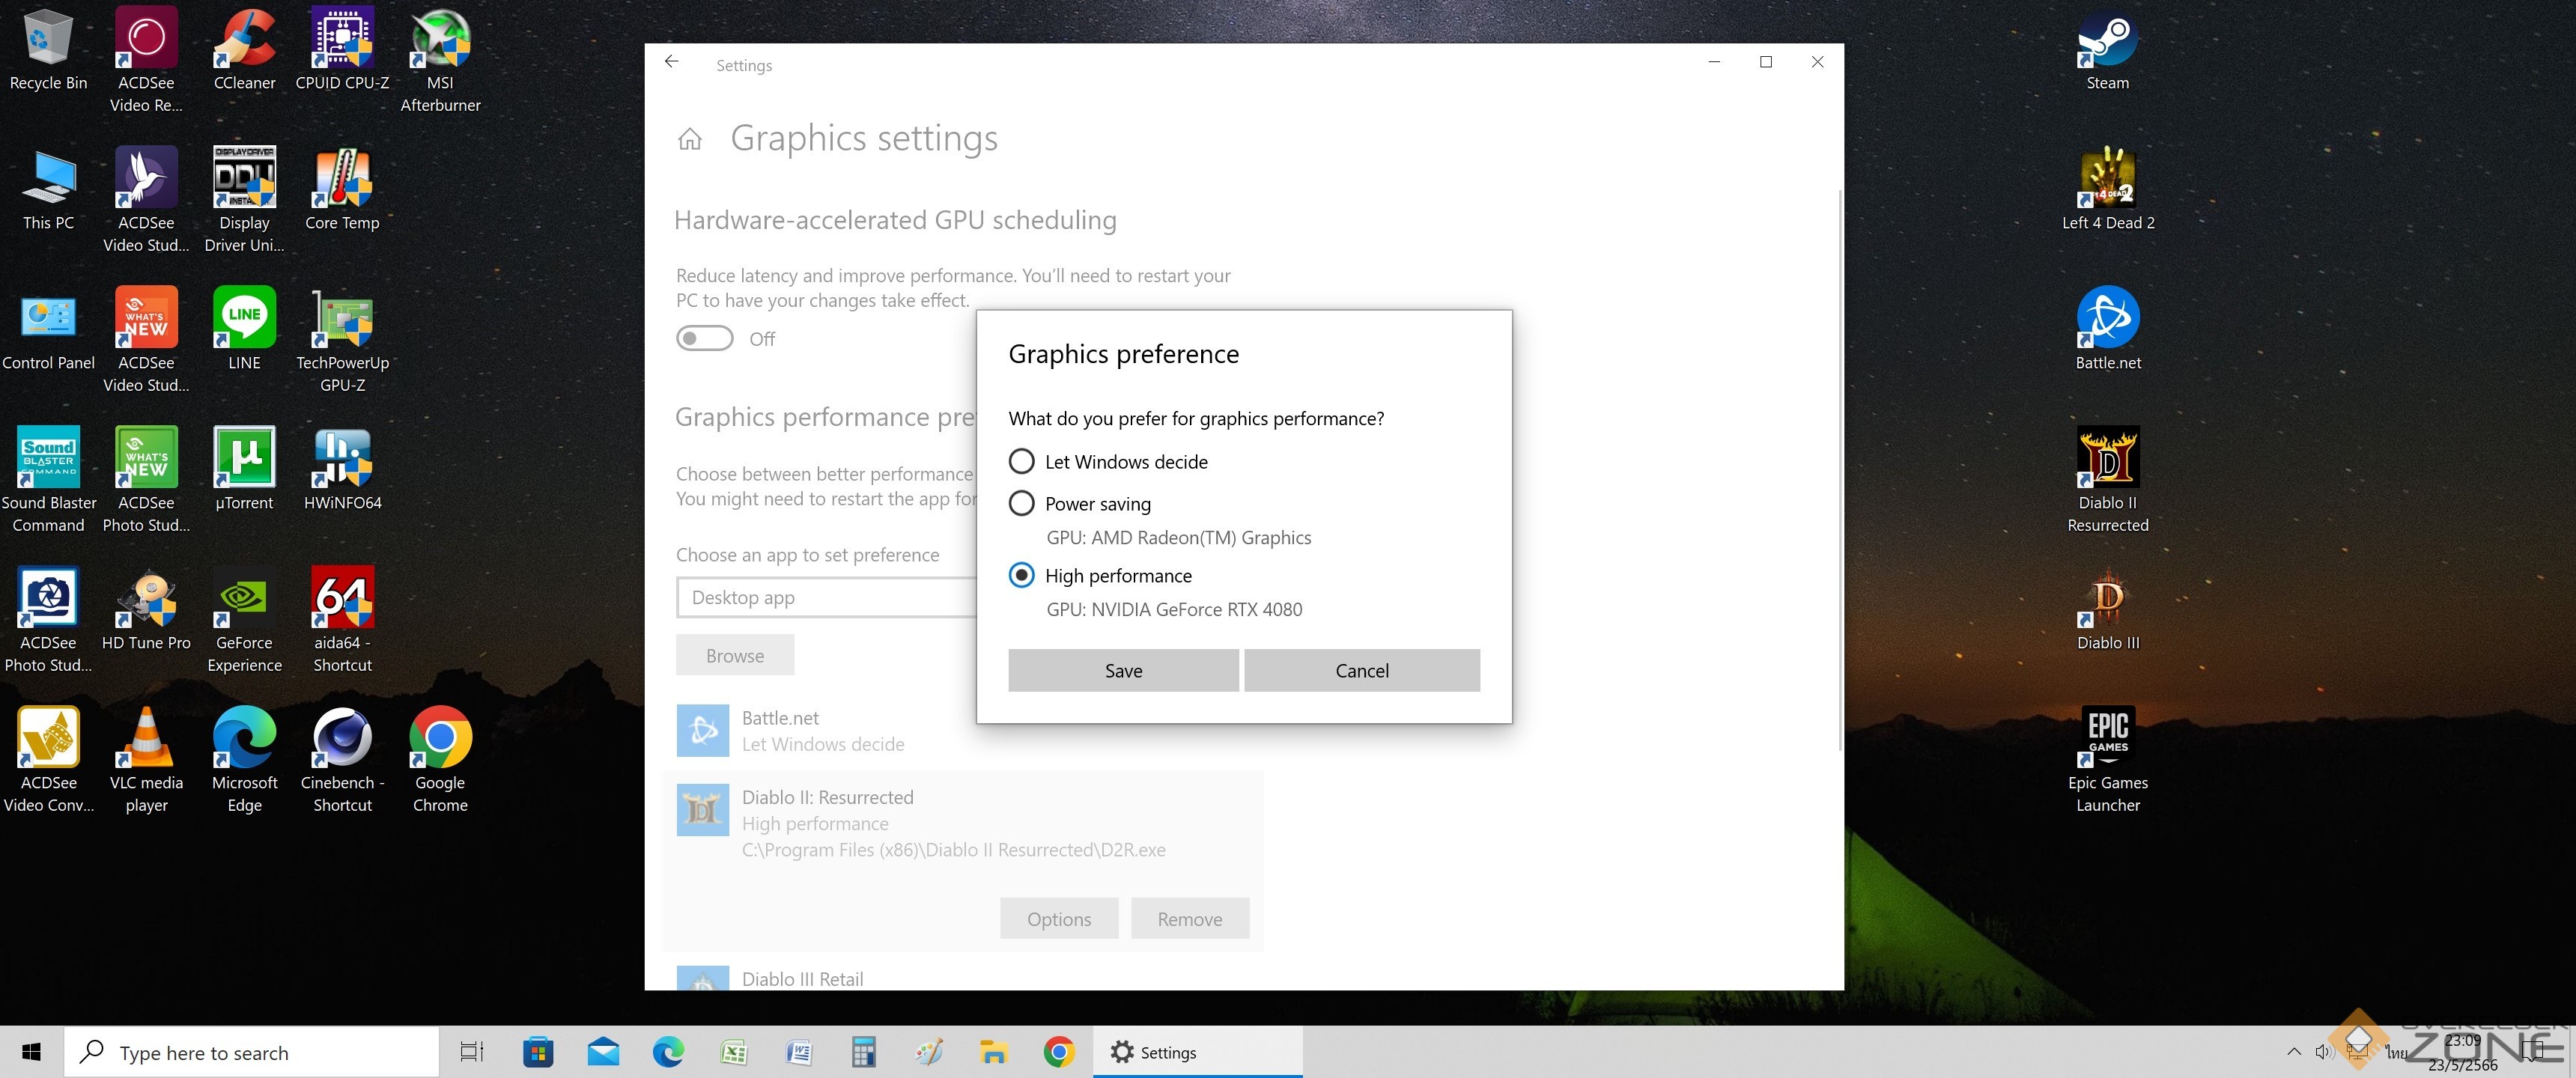This screenshot has width=2576, height=1078.
Task: Open the This PC desktop icon
Action: (48, 190)
